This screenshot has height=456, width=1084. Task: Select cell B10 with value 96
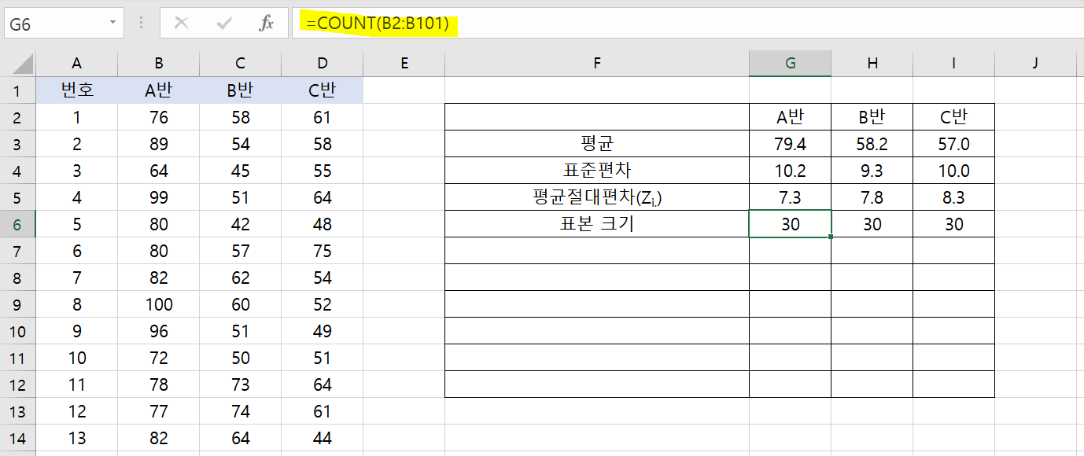pos(159,331)
